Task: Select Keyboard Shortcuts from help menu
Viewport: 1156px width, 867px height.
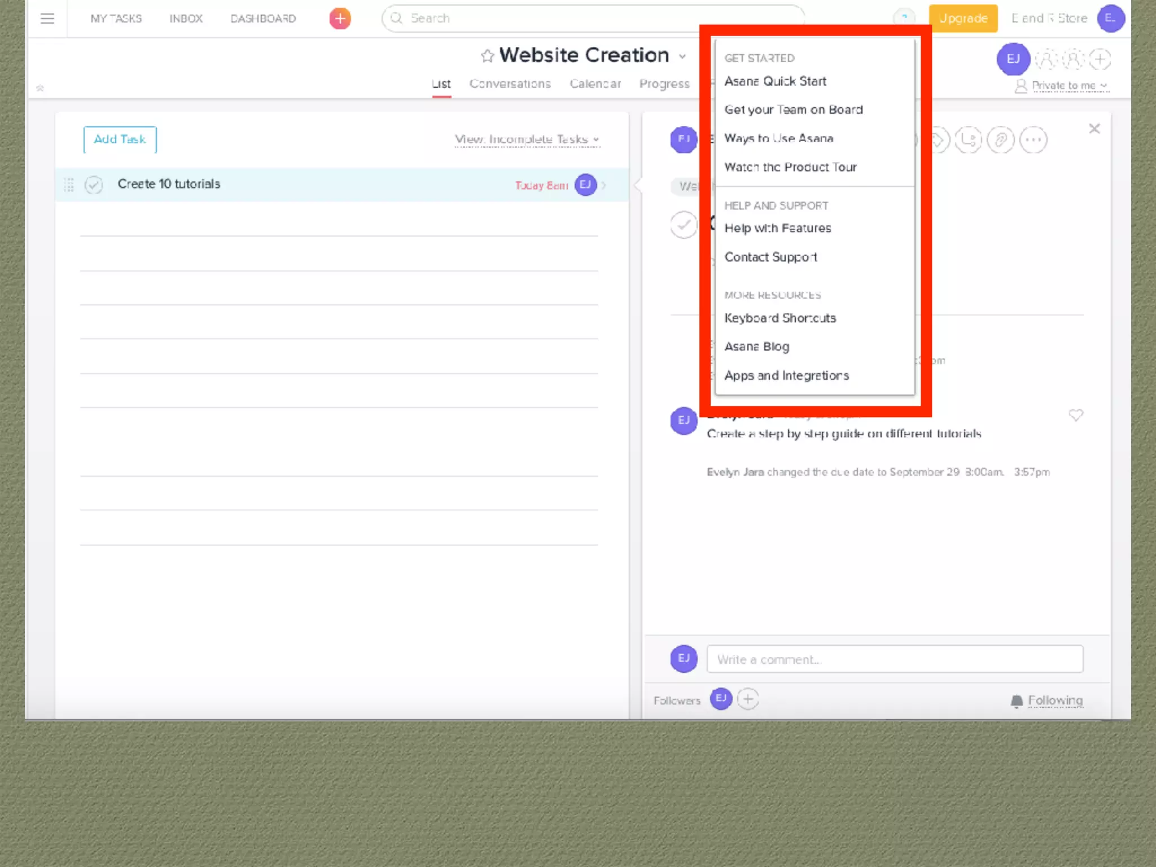Action: pyautogui.click(x=780, y=318)
